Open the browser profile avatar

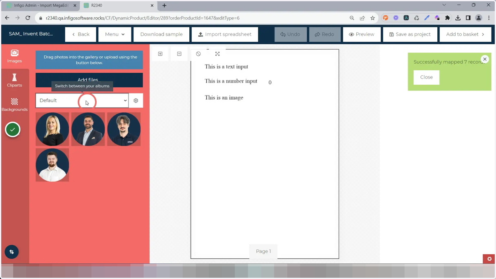coord(479,18)
